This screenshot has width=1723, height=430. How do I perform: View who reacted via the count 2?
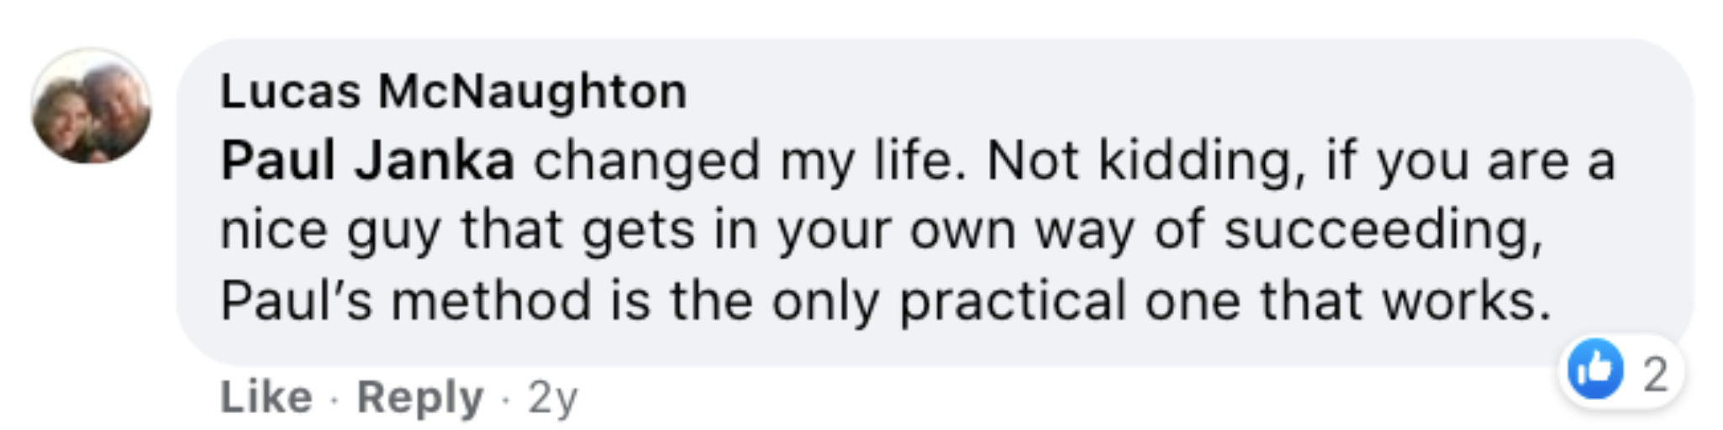1655,374
